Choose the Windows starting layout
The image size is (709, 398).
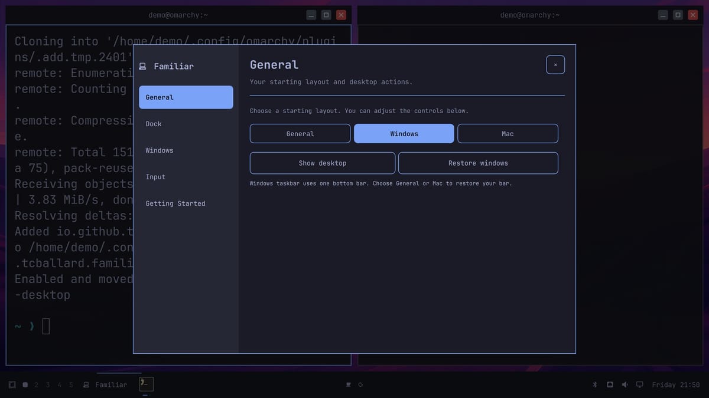(x=404, y=134)
